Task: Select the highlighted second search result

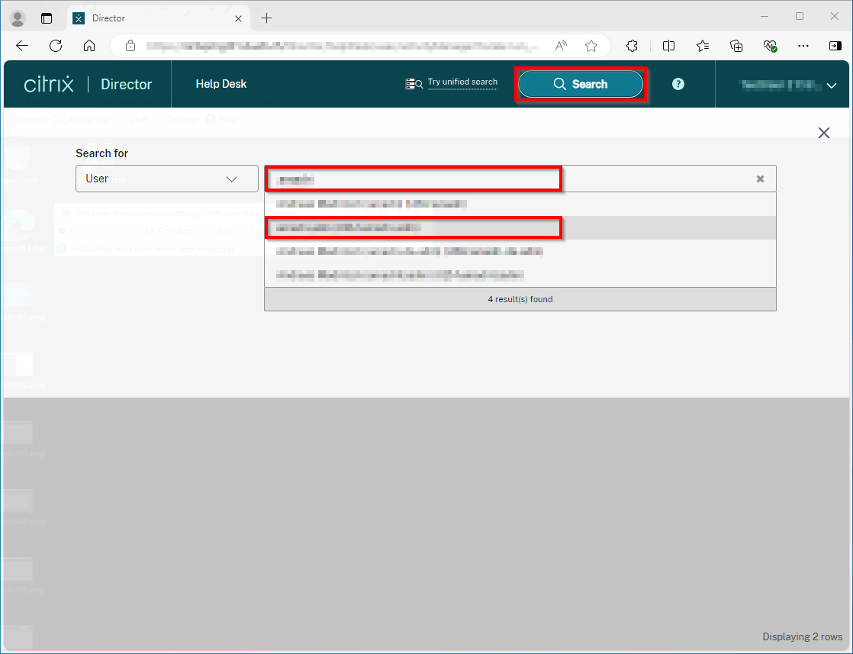Action: [414, 227]
